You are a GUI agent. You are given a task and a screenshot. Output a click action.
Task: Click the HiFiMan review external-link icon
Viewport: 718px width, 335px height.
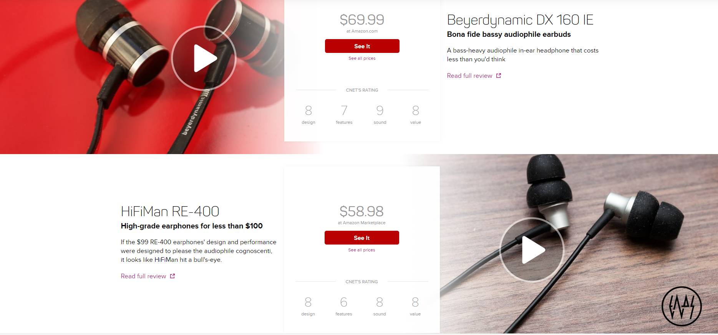coord(172,276)
